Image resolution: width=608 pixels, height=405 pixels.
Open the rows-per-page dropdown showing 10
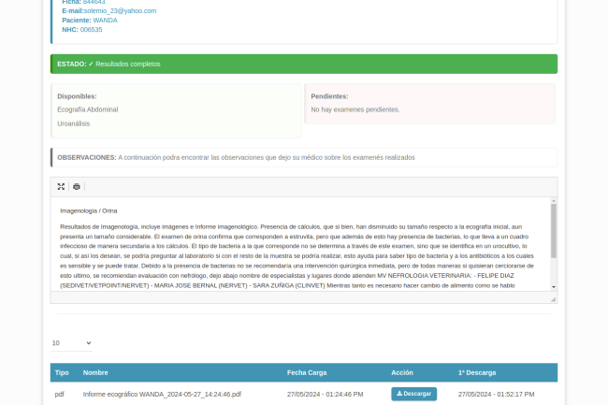(71, 343)
